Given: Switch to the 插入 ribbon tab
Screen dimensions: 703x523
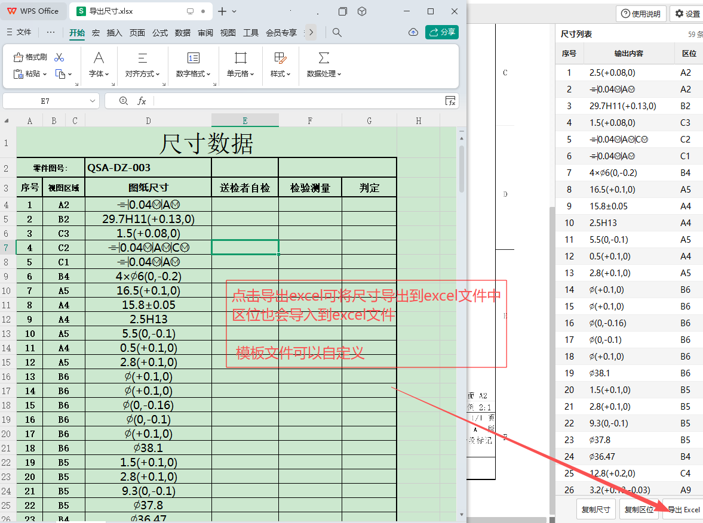Looking at the screenshot, I should click(114, 33).
